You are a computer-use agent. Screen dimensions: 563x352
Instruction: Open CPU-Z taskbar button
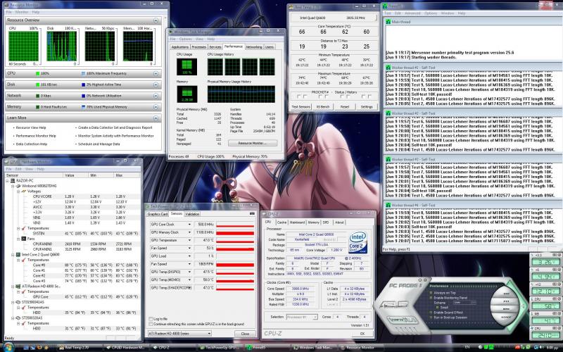pos(172,347)
